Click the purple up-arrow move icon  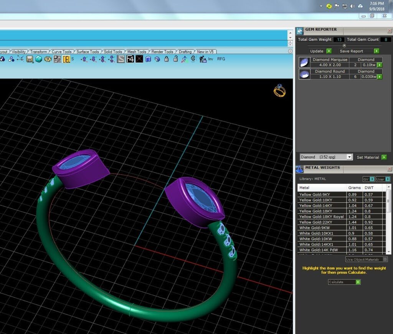click(x=84, y=59)
